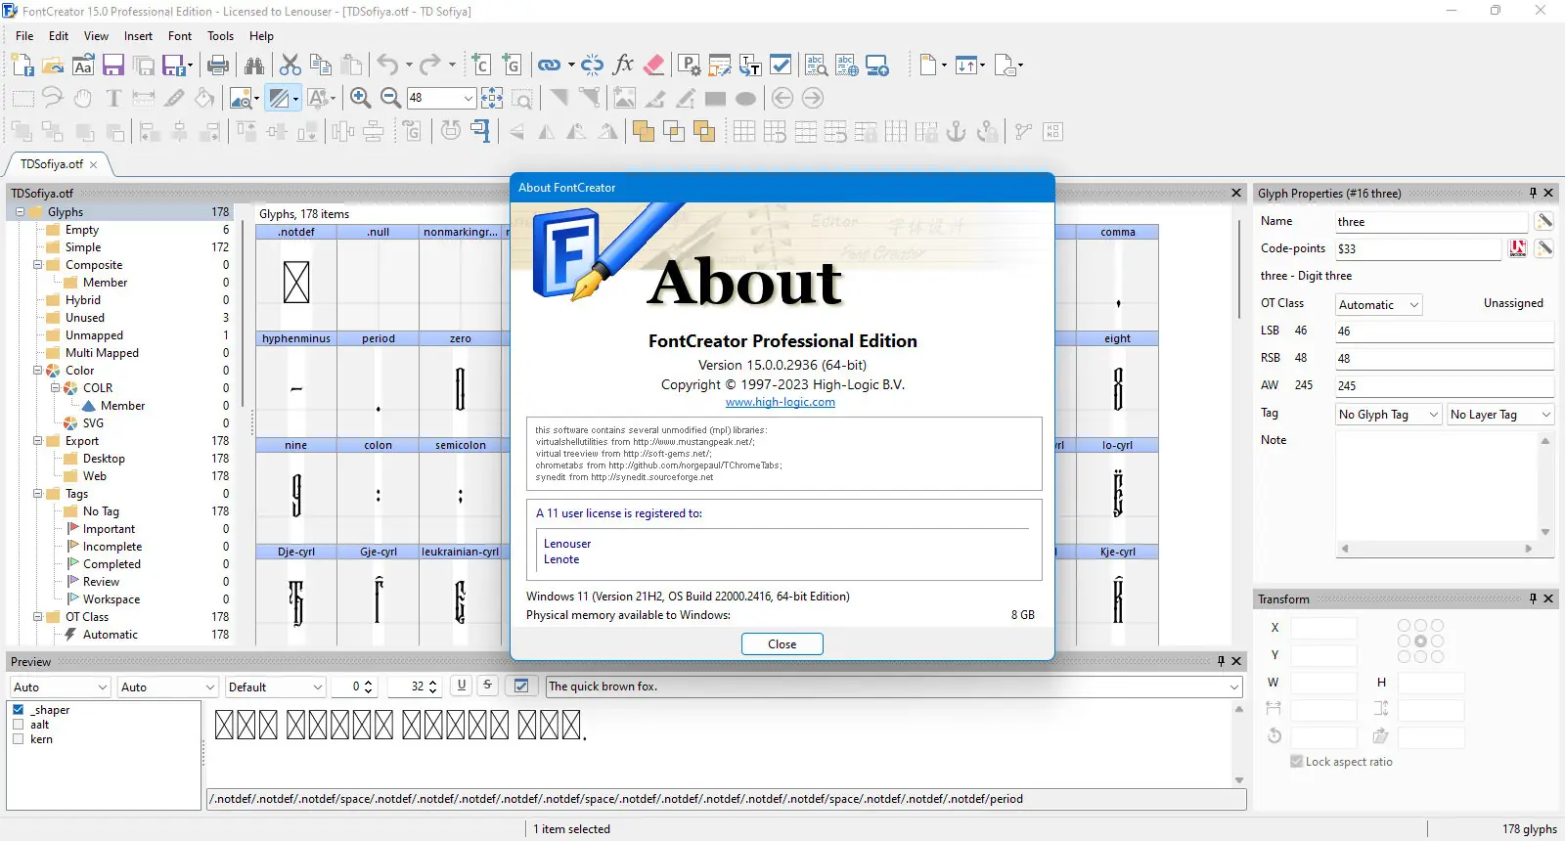Click Close button in About dialog

tap(782, 643)
